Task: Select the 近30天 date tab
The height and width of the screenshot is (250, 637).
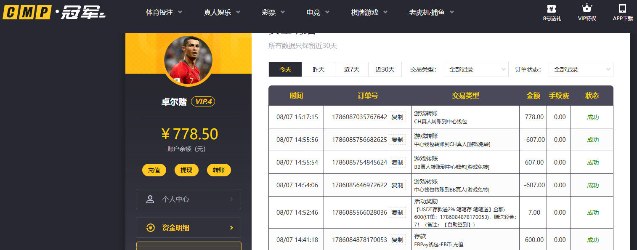Action: [x=385, y=69]
